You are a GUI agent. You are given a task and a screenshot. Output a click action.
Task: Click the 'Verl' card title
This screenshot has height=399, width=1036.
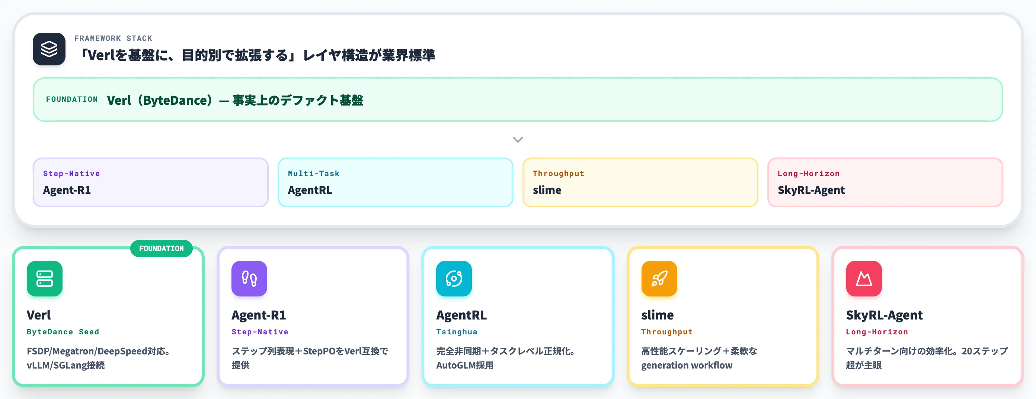[x=39, y=315]
